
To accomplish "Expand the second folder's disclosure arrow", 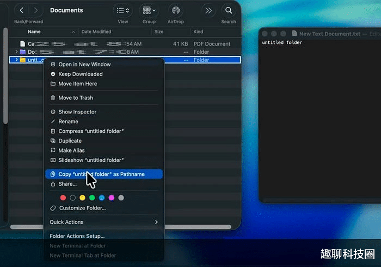I will coord(17,52).
